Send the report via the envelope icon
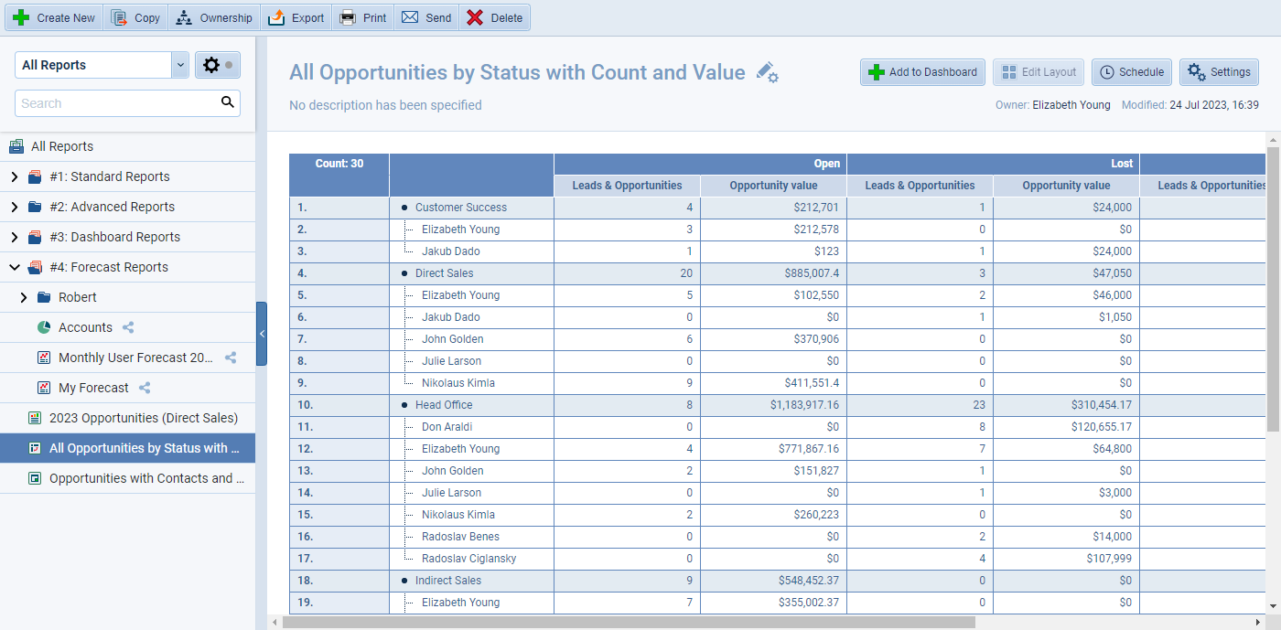Screen dimensions: 1281x630 425,16
